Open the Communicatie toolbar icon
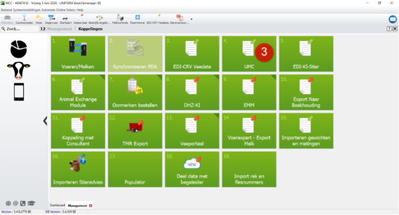The width and height of the screenshot is (399, 215). (x=24, y=19)
